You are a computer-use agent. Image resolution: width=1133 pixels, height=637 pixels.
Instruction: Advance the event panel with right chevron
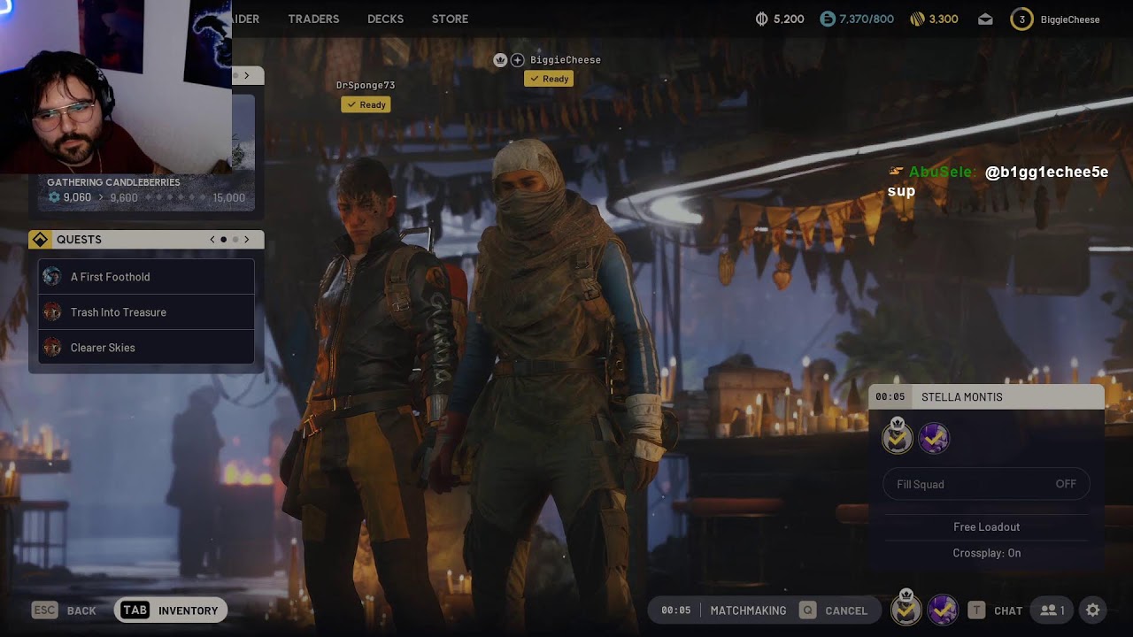247,76
